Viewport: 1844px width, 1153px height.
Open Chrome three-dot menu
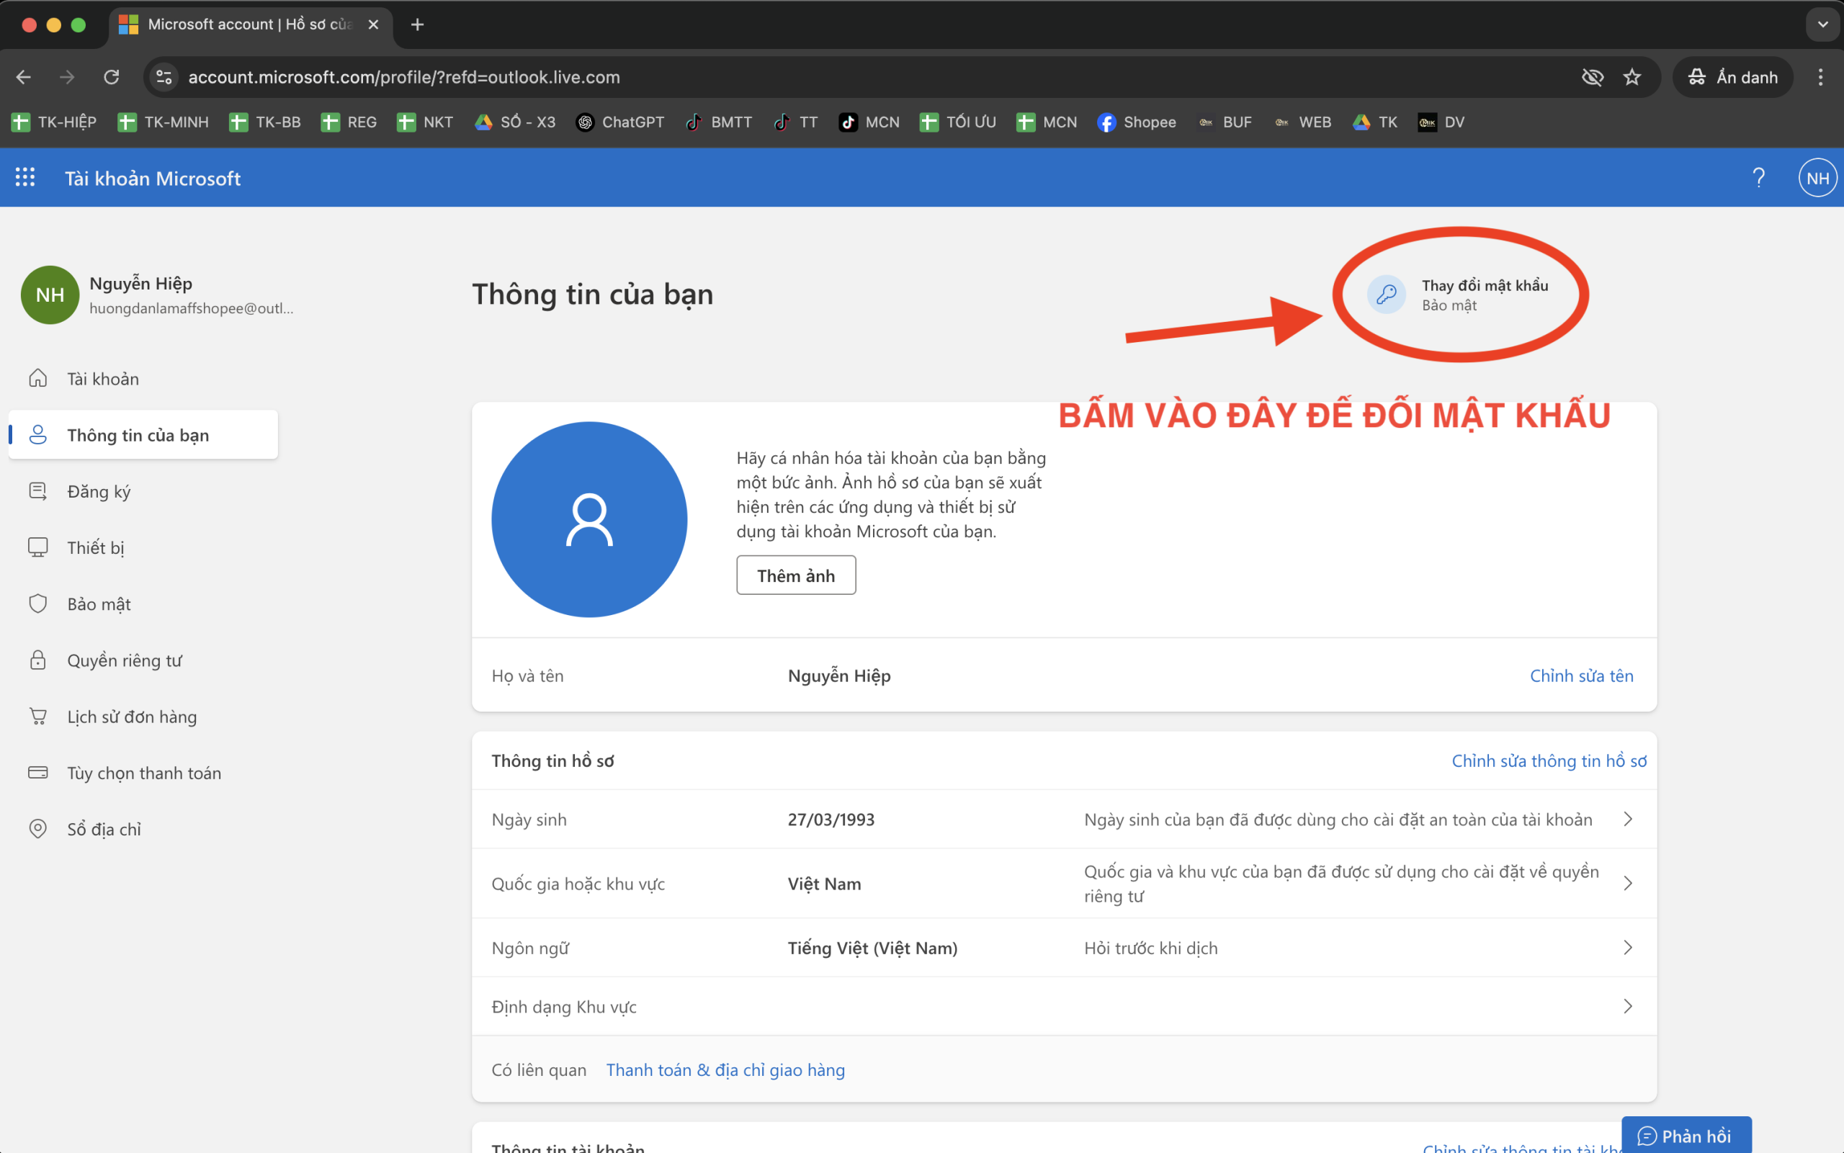click(x=1820, y=77)
